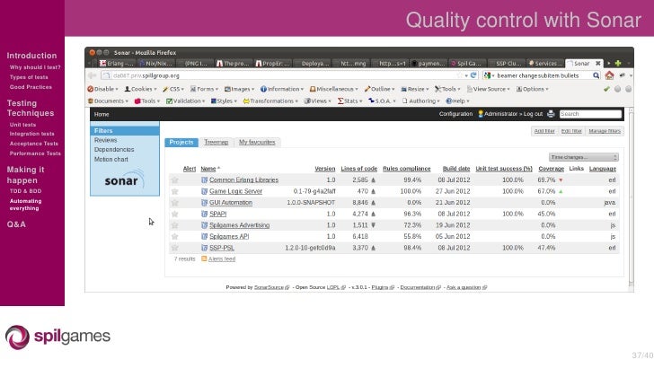The image size is (654, 368).
Task: Open the Transformations toolbar menu
Action: click(270, 101)
